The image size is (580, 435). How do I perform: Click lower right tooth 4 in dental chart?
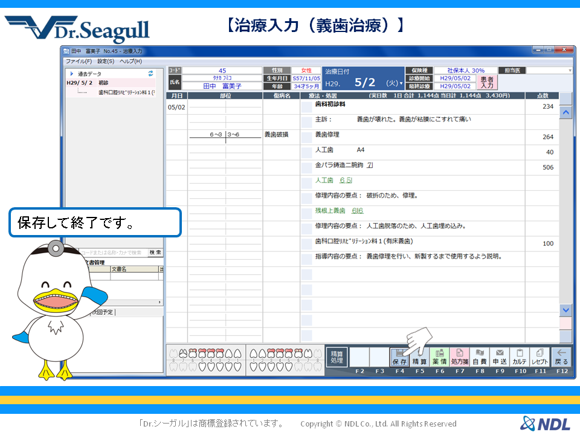tap(211, 367)
